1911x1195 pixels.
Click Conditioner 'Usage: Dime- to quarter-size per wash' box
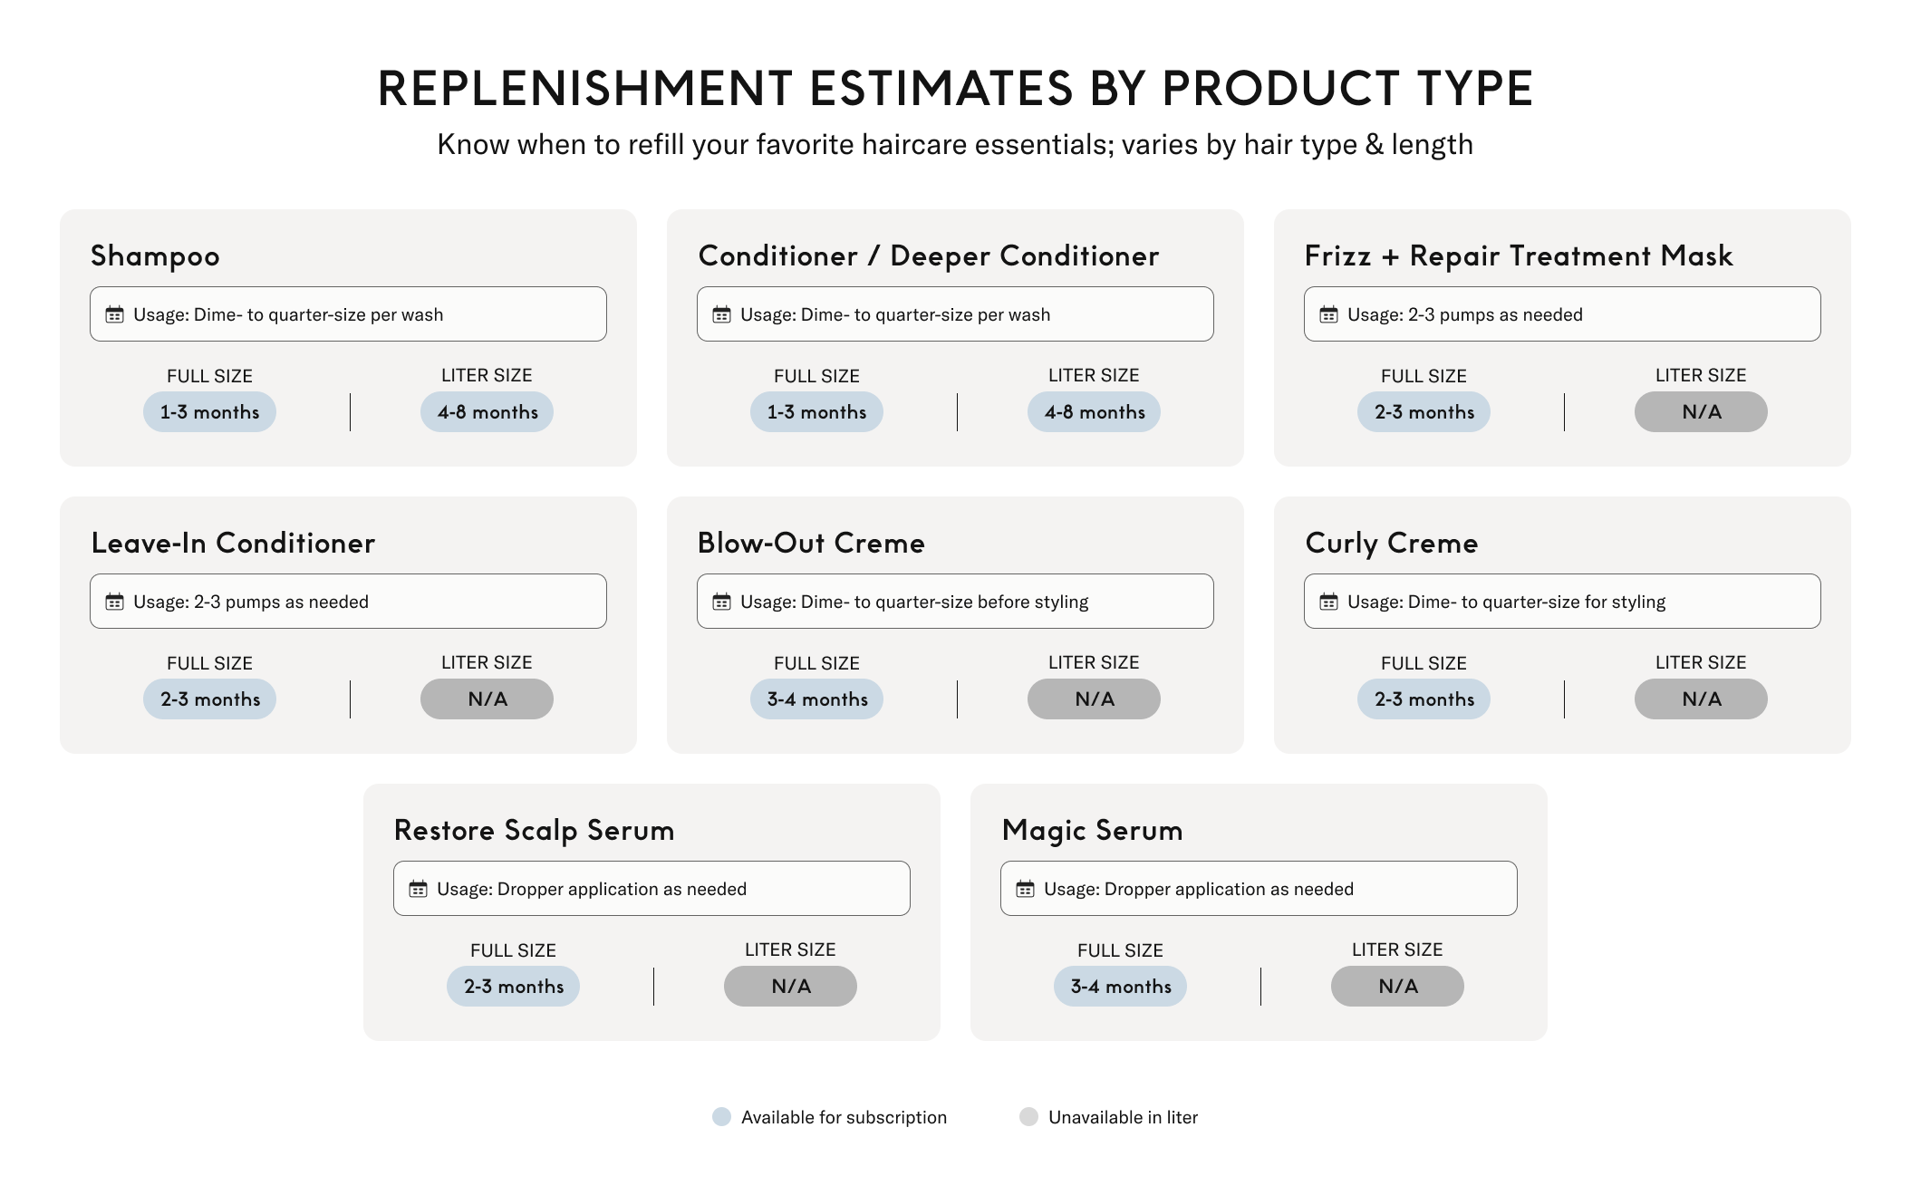(x=955, y=314)
